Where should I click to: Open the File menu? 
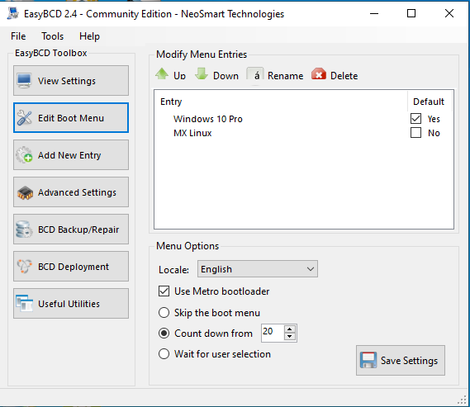(18, 36)
